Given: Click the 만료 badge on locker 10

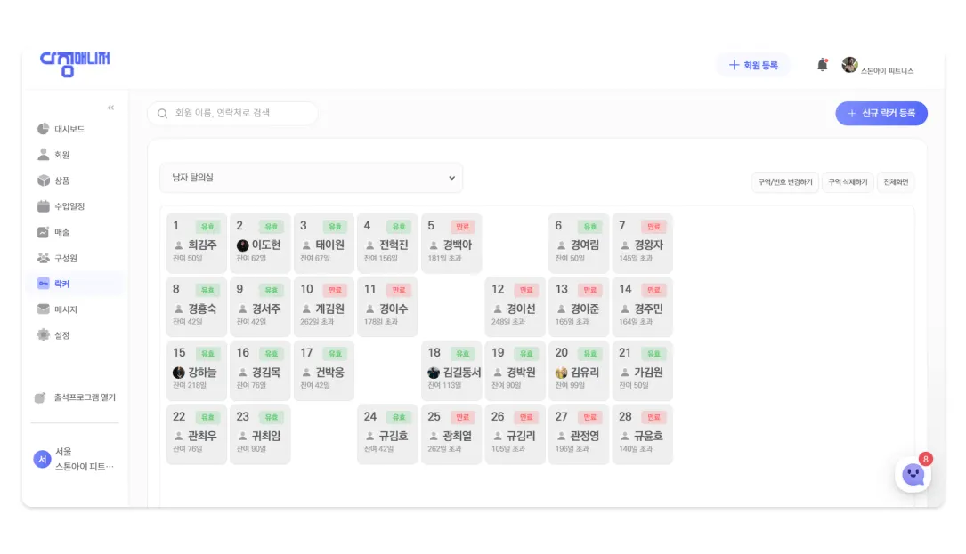Looking at the screenshot, I should coord(335,290).
